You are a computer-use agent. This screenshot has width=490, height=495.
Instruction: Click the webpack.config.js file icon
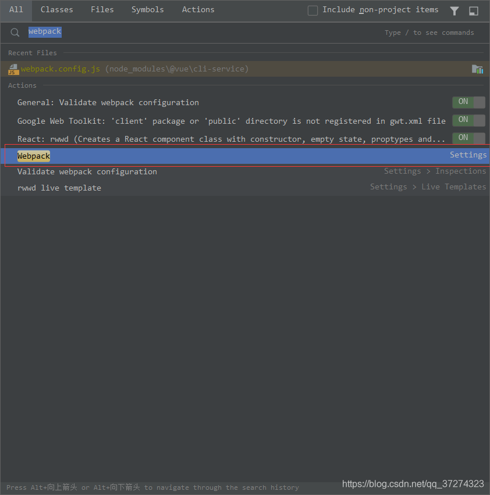pyautogui.click(x=13, y=69)
